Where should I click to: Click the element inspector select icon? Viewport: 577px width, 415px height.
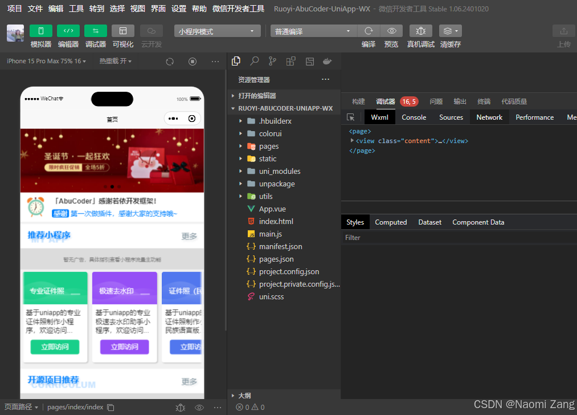coord(351,117)
